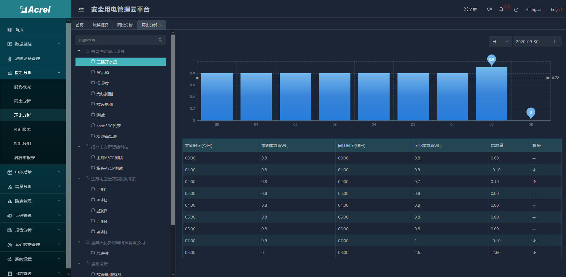The height and width of the screenshot is (277, 566).
Task: Switch to the 同比分析 tab
Action: coord(125,25)
